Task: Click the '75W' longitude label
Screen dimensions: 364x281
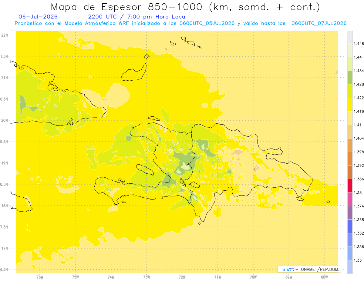Action: click(x=76, y=277)
